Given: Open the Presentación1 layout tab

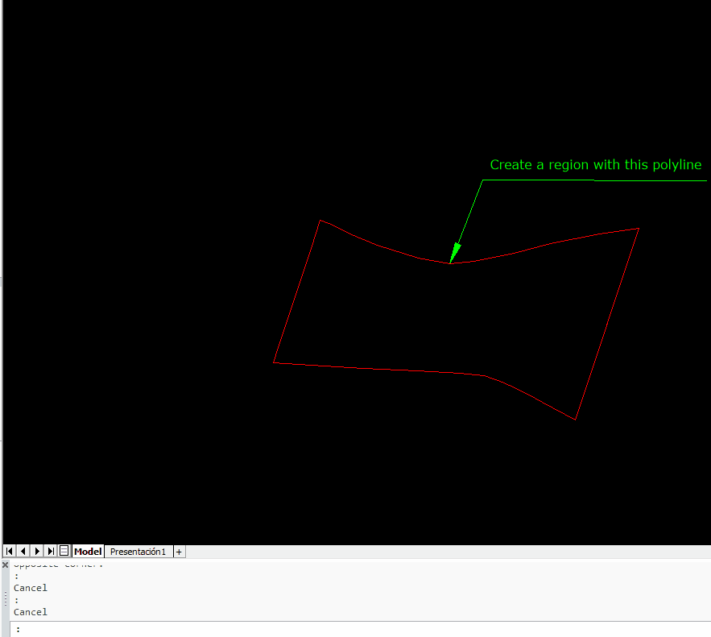Looking at the screenshot, I should coord(138,552).
